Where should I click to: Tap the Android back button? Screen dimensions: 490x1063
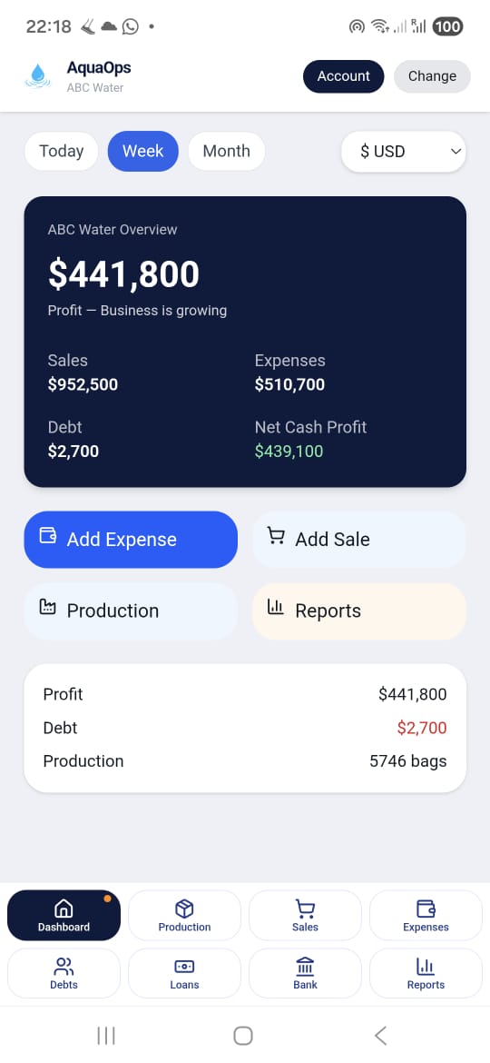[x=381, y=1035]
